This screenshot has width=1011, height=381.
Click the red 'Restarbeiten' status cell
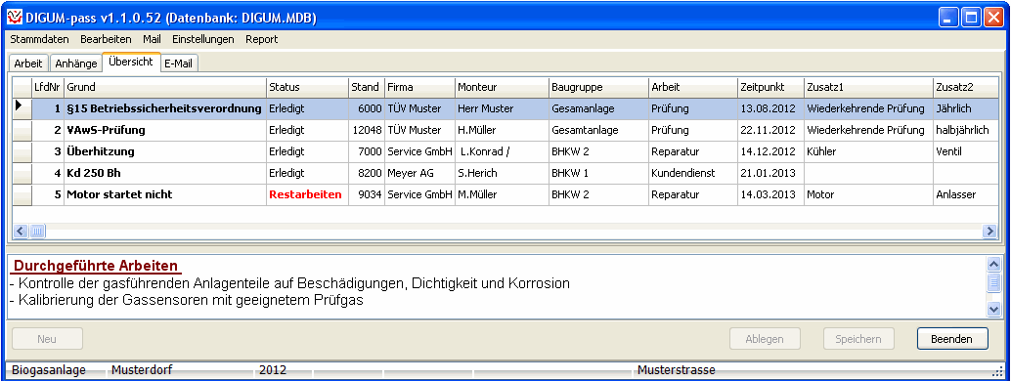pos(308,194)
